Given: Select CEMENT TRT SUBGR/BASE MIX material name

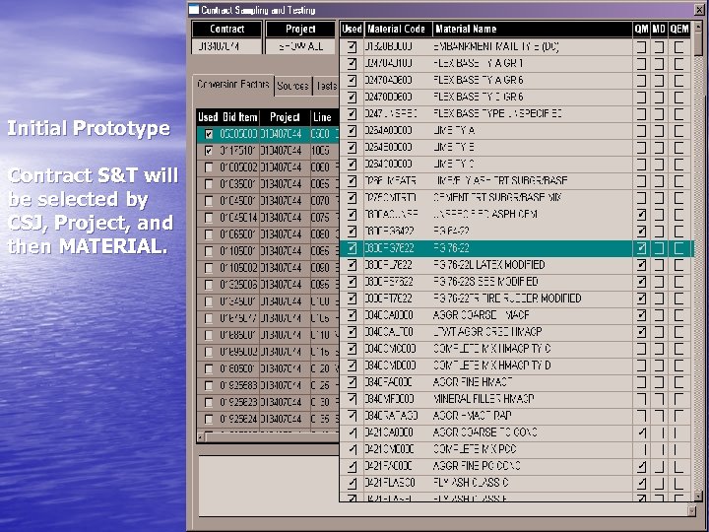Looking at the screenshot, I should (x=497, y=197).
